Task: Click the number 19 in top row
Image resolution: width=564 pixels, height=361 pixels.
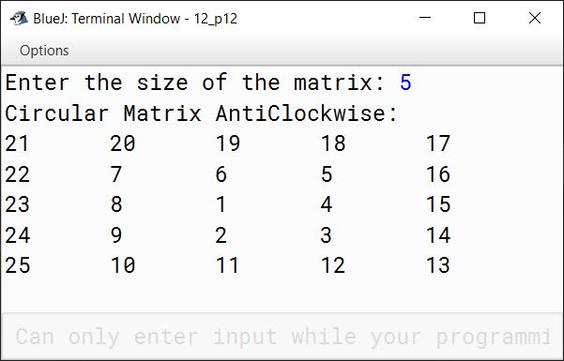Action: click(x=228, y=143)
